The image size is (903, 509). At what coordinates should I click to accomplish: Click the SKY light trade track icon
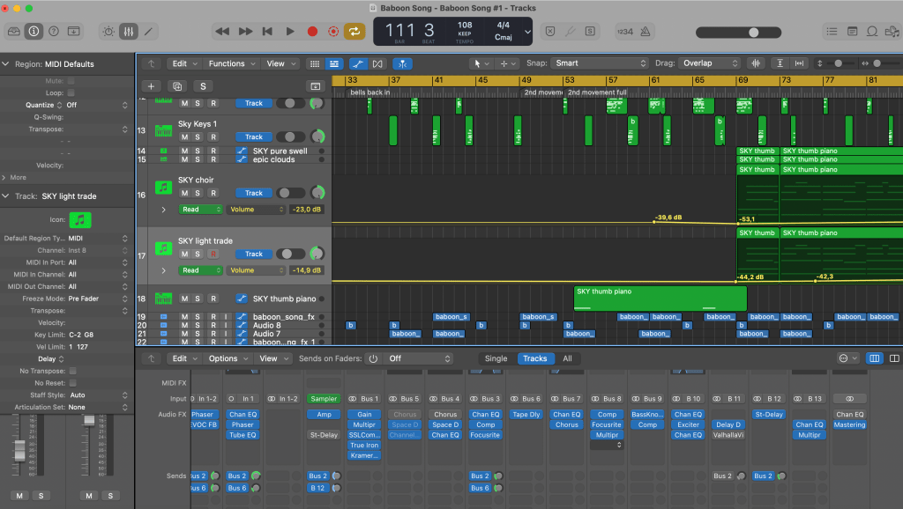[x=162, y=247]
